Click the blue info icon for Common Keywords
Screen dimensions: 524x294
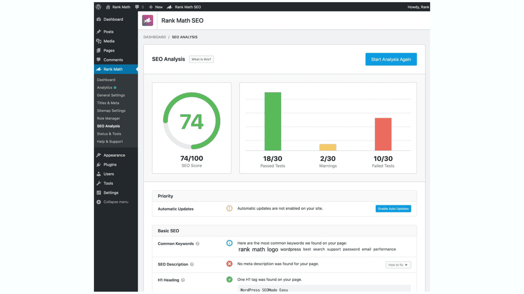[229, 243]
